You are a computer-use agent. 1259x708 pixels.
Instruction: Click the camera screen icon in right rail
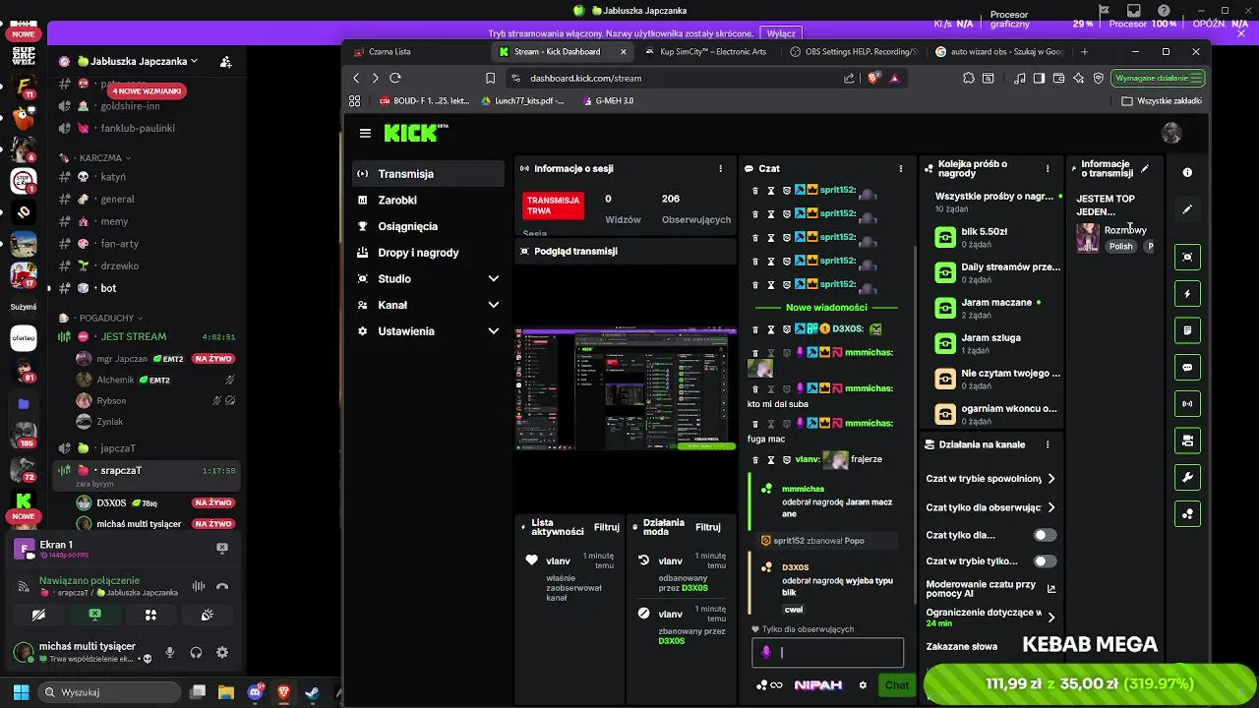[x=1187, y=257]
